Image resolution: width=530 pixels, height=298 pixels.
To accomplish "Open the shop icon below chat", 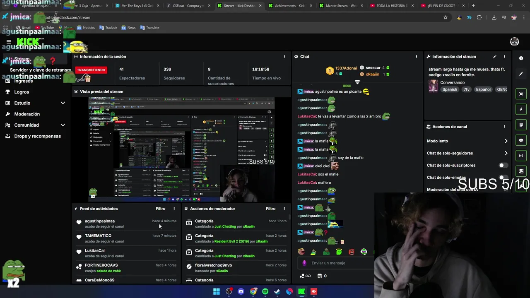I will pyautogui.click(x=320, y=276).
